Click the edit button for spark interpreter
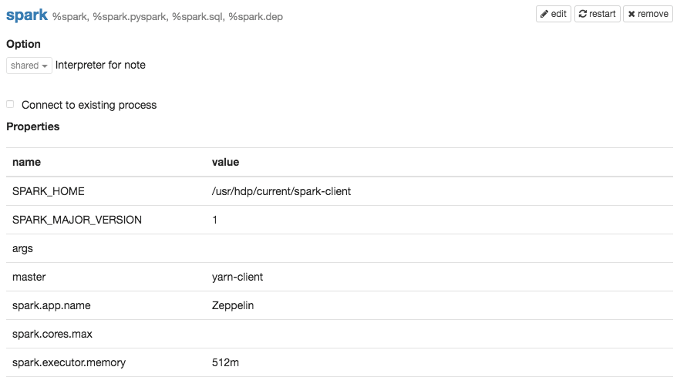The width and height of the screenshot is (687, 377). click(x=554, y=14)
